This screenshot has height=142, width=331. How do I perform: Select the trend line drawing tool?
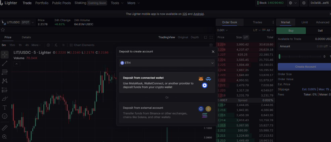(5, 63)
